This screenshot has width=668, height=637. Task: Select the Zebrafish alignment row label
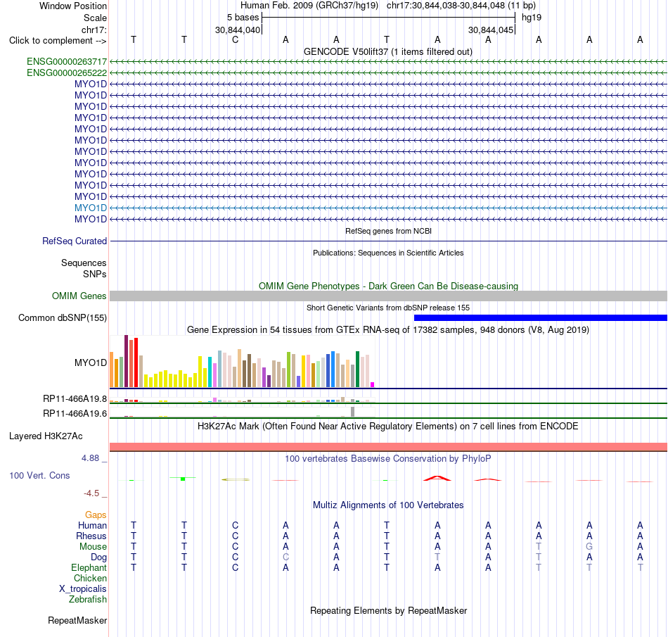87,600
